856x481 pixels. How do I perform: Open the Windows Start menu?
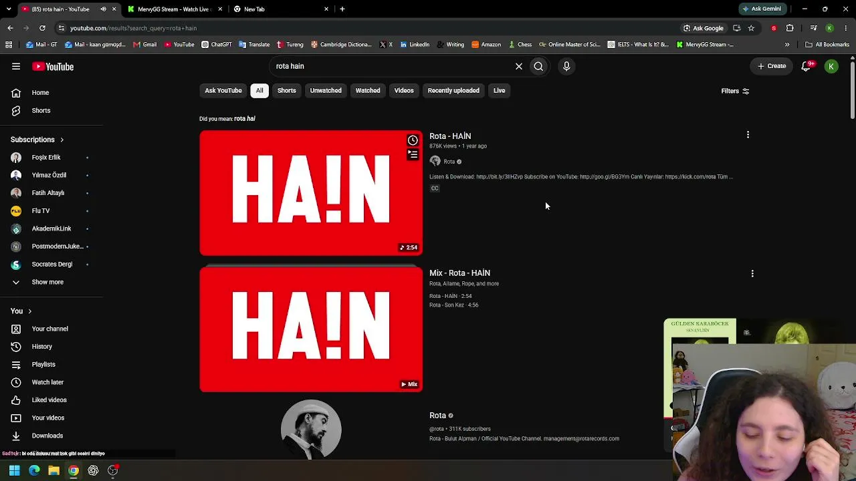(x=14, y=470)
